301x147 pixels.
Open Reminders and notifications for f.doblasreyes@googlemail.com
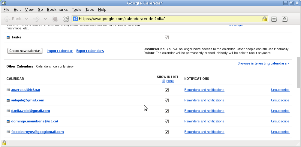(x=204, y=132)
